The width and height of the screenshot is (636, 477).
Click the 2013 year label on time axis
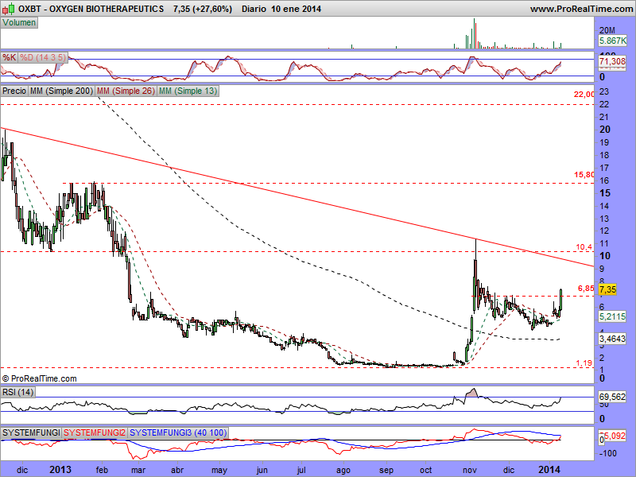click(61, 470)
